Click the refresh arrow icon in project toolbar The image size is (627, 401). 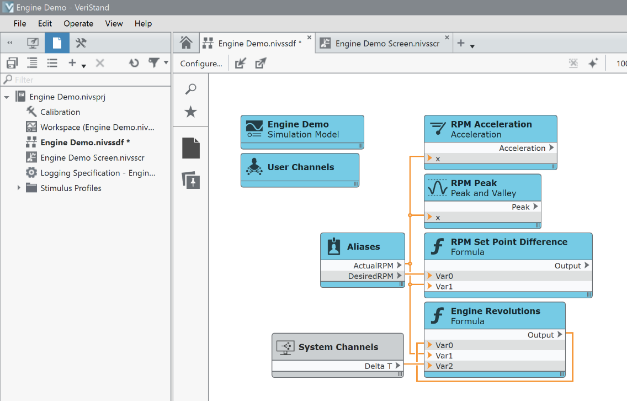[134, 63]
